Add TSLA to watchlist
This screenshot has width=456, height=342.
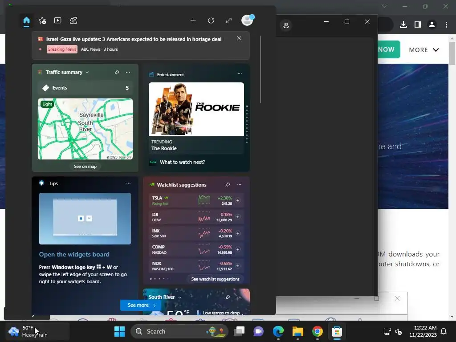click(x=238, y=200)
